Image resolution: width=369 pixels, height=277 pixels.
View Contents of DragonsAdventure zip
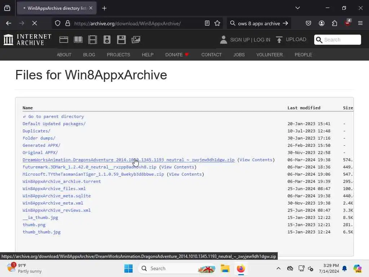(x=256, y=160)
